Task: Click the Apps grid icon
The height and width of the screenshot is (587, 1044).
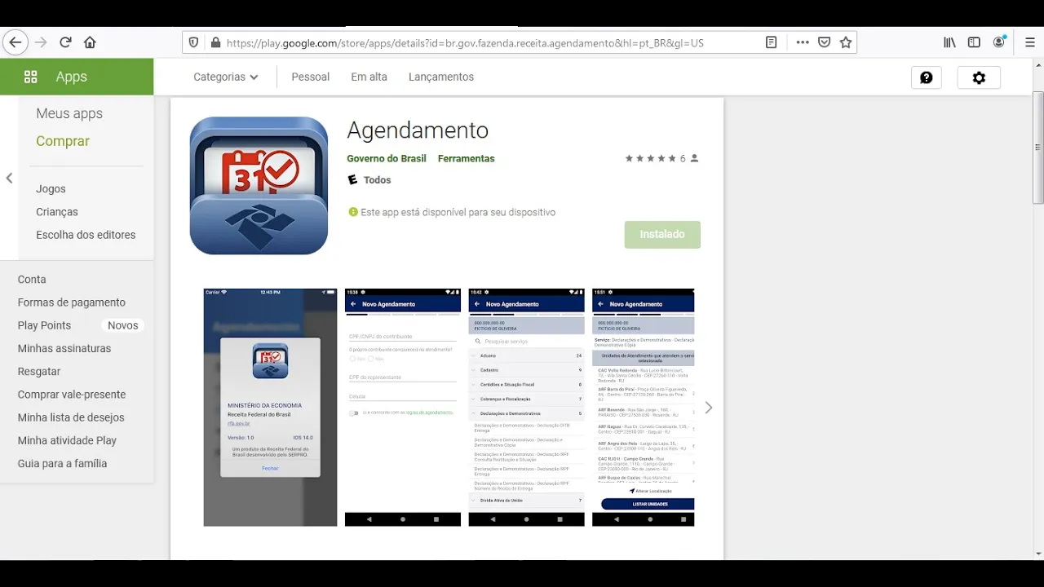Action: pyautogui.click(x=30, y=77)
